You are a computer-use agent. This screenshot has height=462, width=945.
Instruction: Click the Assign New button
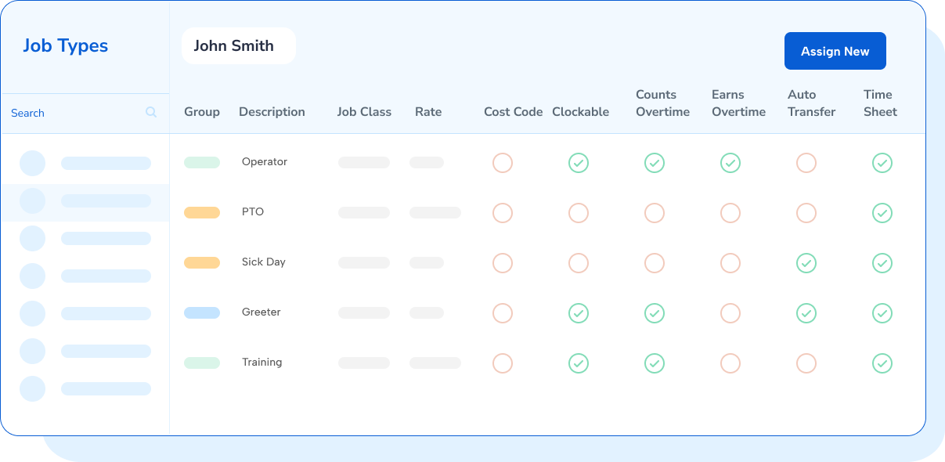coord(835,50)
